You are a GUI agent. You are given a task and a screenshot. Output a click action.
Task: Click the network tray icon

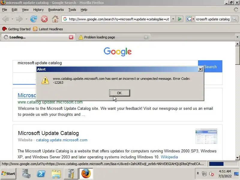pyautogui.click(x=204, y=174)
